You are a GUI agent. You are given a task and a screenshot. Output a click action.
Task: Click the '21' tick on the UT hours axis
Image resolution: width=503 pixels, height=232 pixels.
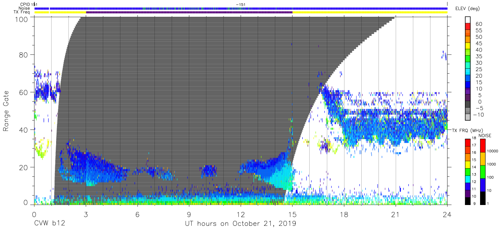[396, 214]
